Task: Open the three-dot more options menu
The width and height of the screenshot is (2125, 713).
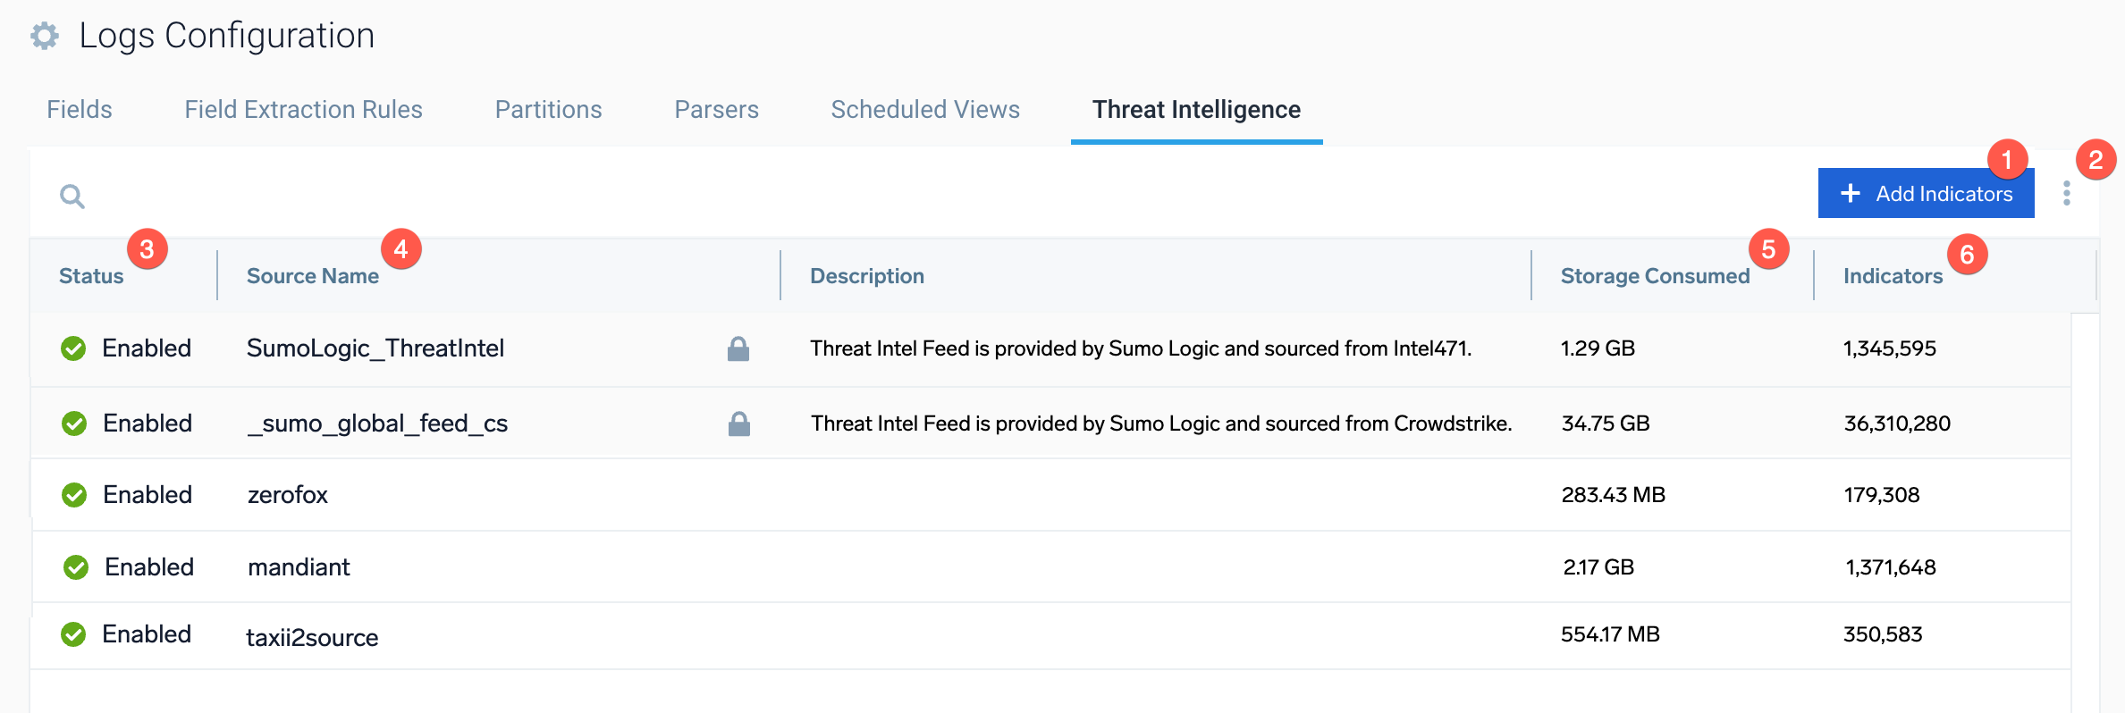Action: (2066, 193)
